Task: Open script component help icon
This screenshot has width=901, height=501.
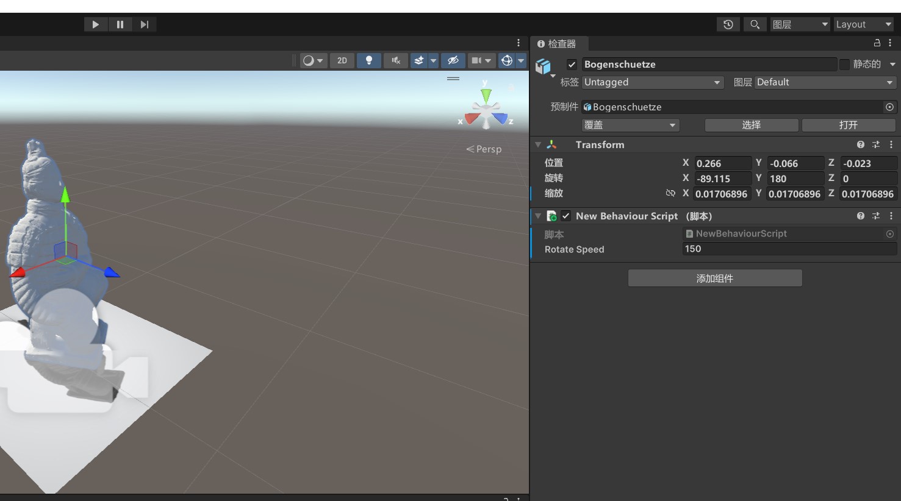Action: pos(861,216)
